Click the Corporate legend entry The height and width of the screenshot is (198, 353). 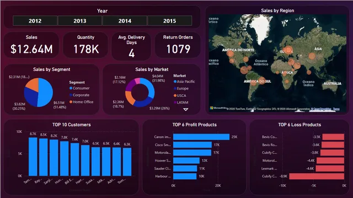point(79,95)
